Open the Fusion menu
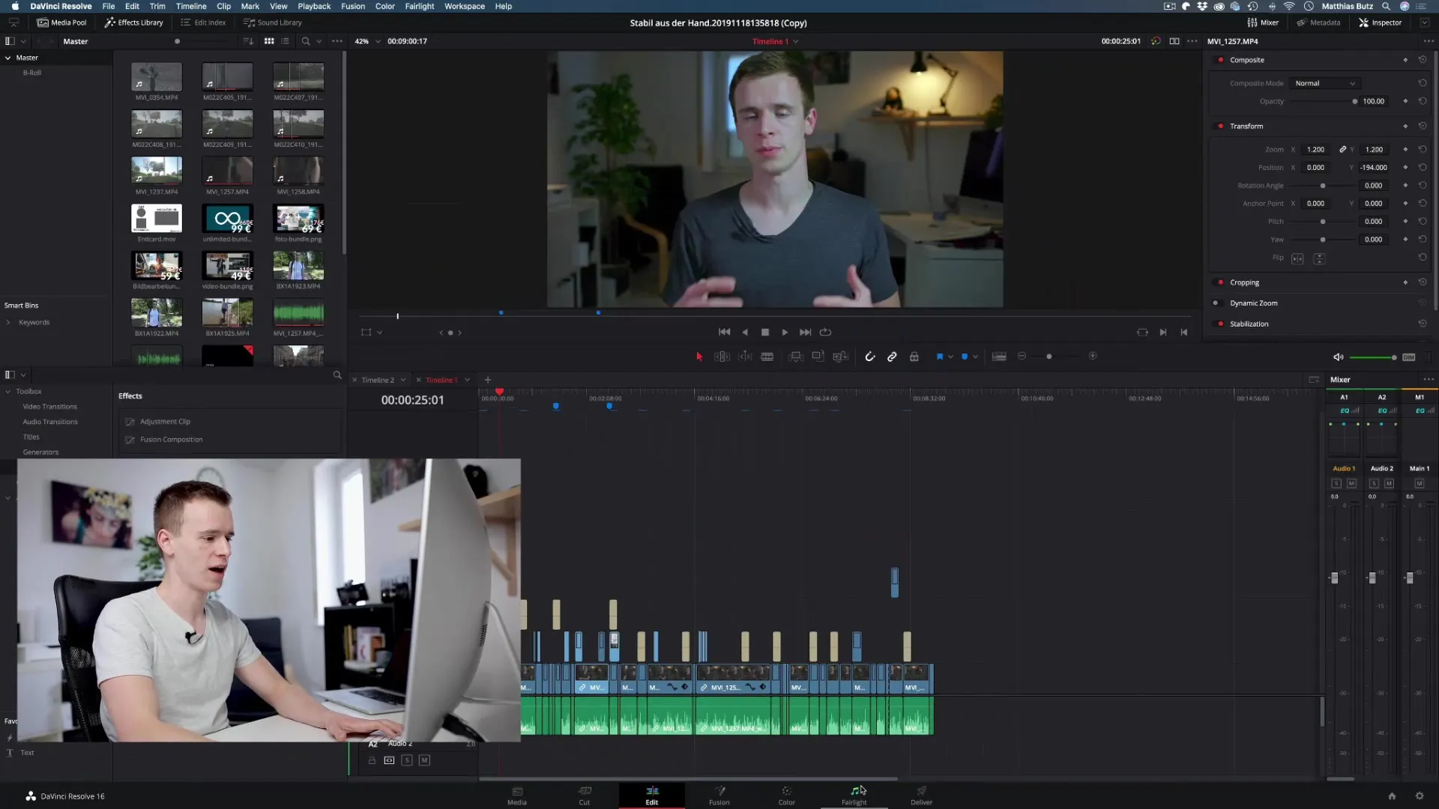The height and width of the screenshot is (809, 1439). pos(353,6)
